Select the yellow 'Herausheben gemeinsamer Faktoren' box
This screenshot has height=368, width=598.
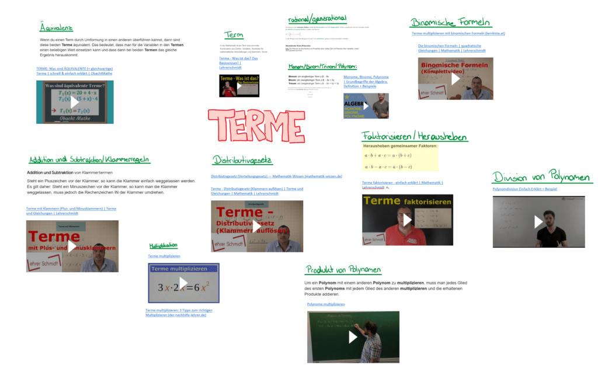pos(400,157)
